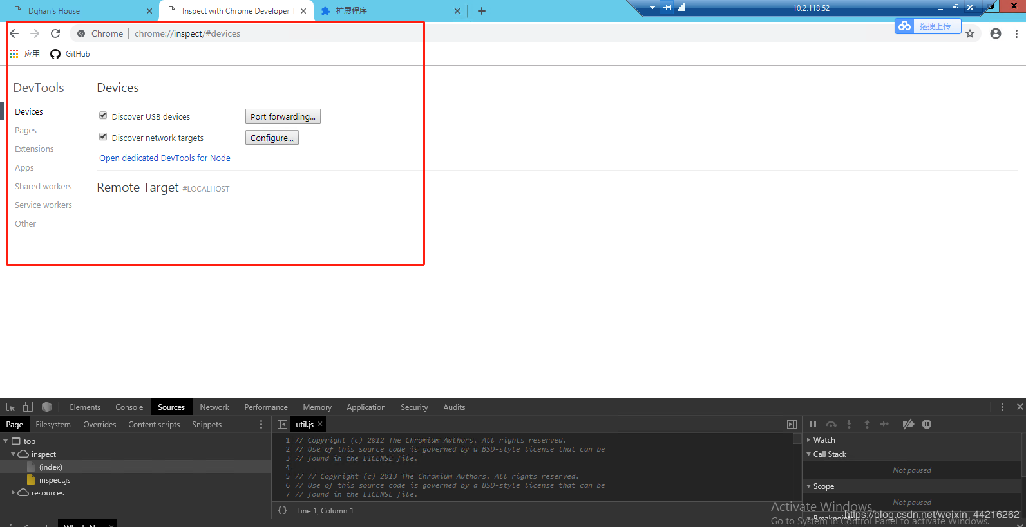Image resolution: width=1026 pixels, height=527 pixels.
Task: Pretty print source with braces icon
Action: [283, 510]
